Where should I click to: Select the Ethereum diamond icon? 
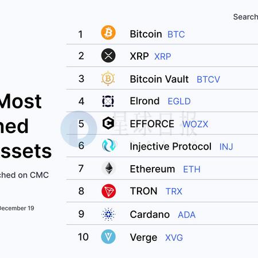coord(109,168)
